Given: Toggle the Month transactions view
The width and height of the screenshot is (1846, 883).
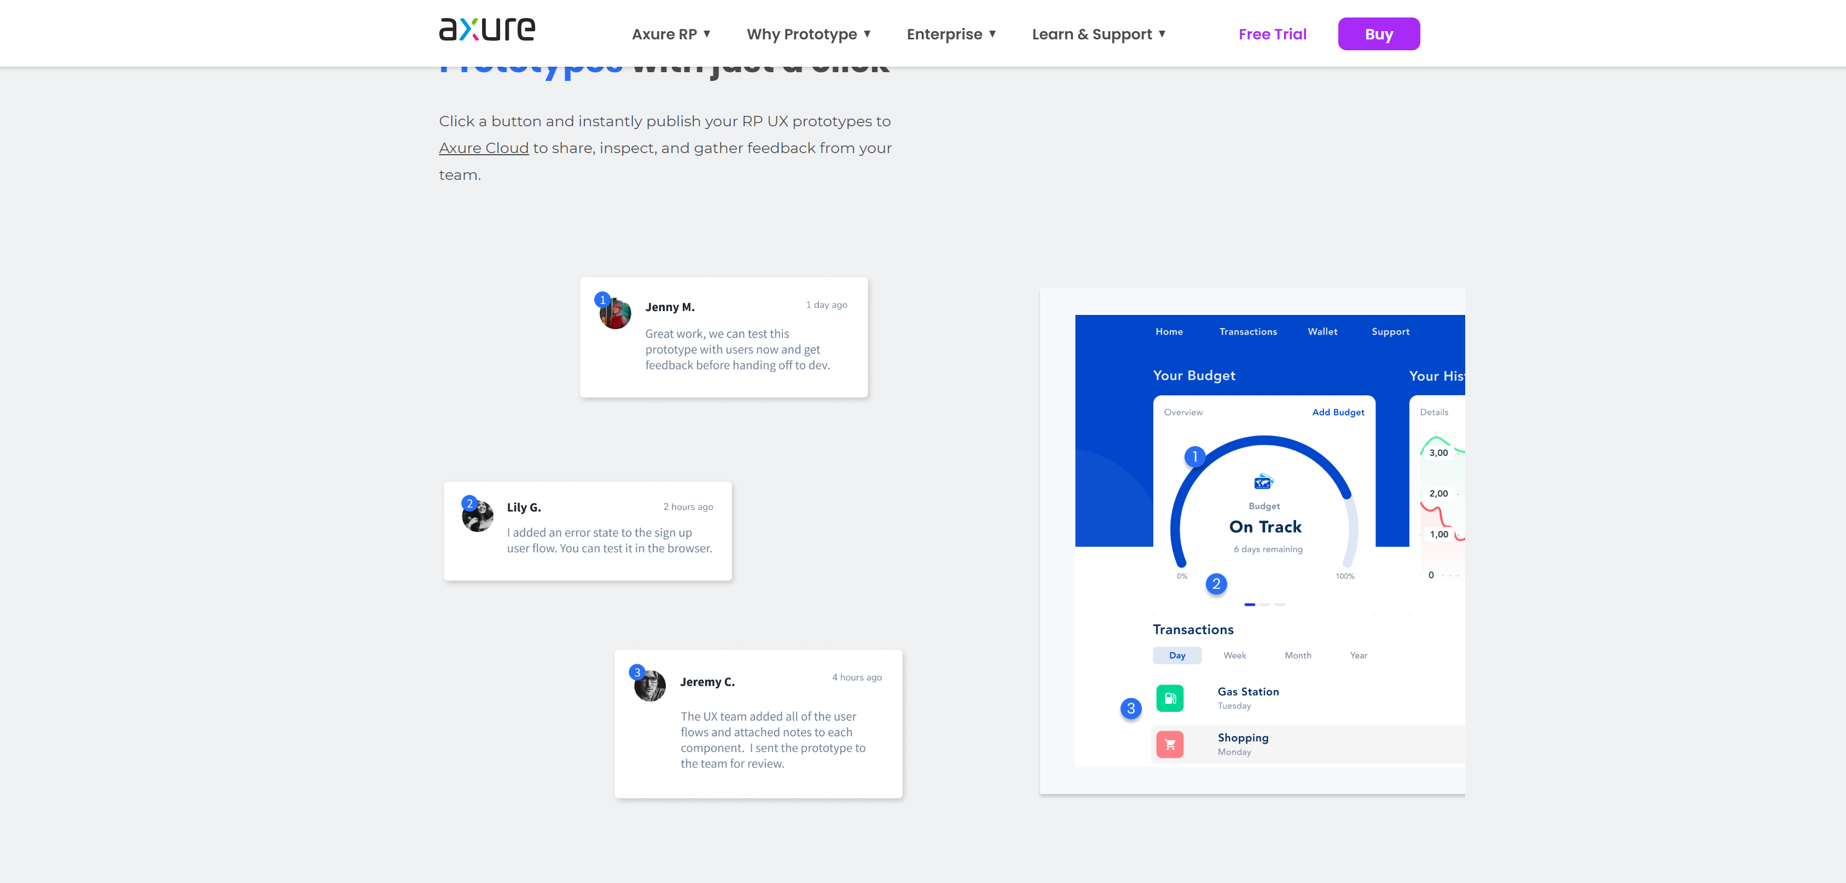Looking at the screenshot, I should 1297,656.
